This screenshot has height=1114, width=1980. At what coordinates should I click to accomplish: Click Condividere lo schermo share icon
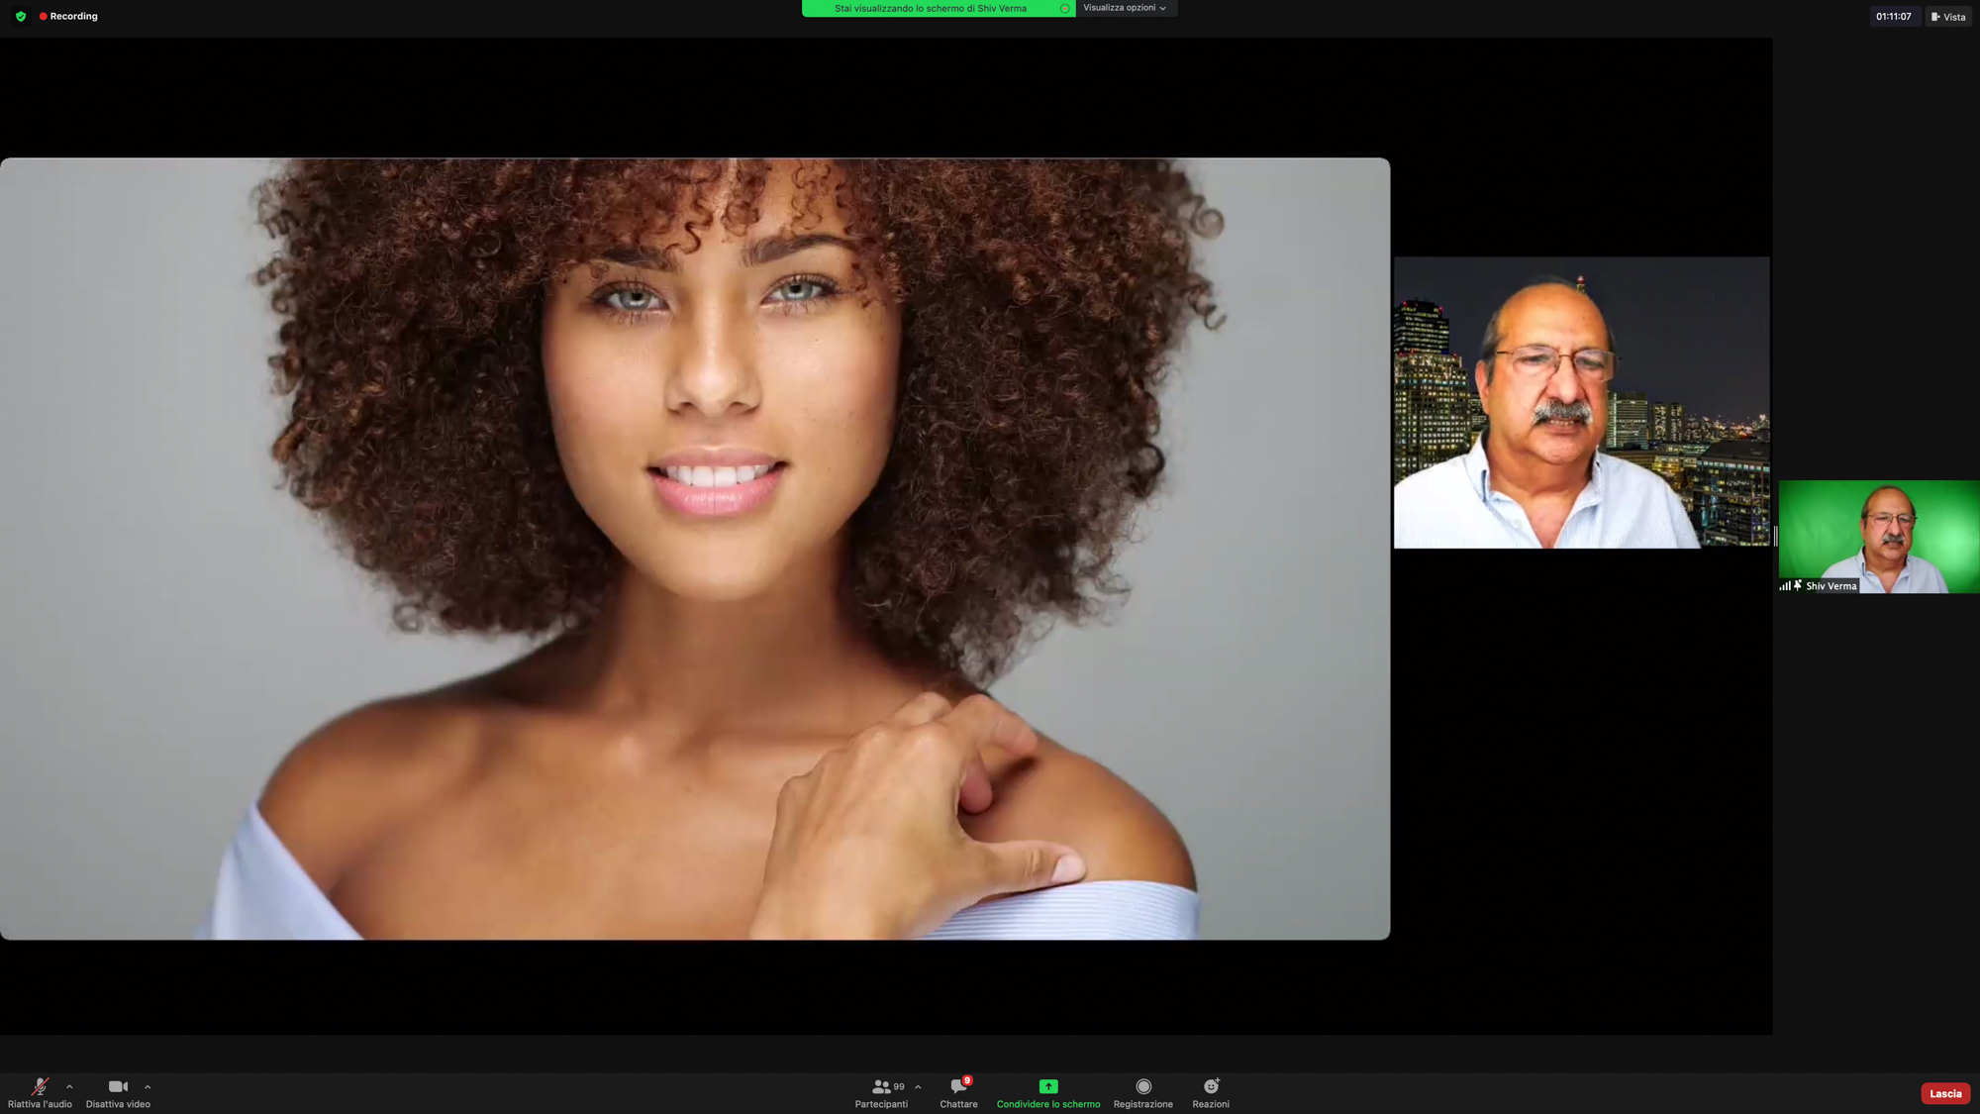[x=1048, y=1086]
